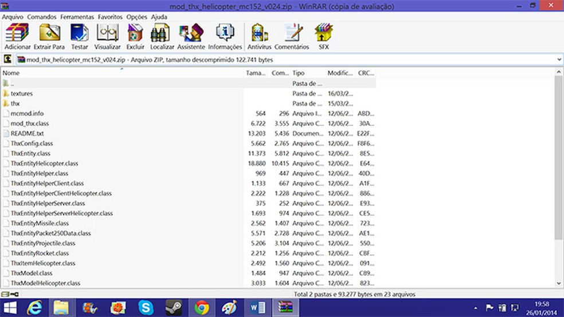Open the Favoritos menu
The height and width of the screenshot is (317, 564).
point(110,17)
